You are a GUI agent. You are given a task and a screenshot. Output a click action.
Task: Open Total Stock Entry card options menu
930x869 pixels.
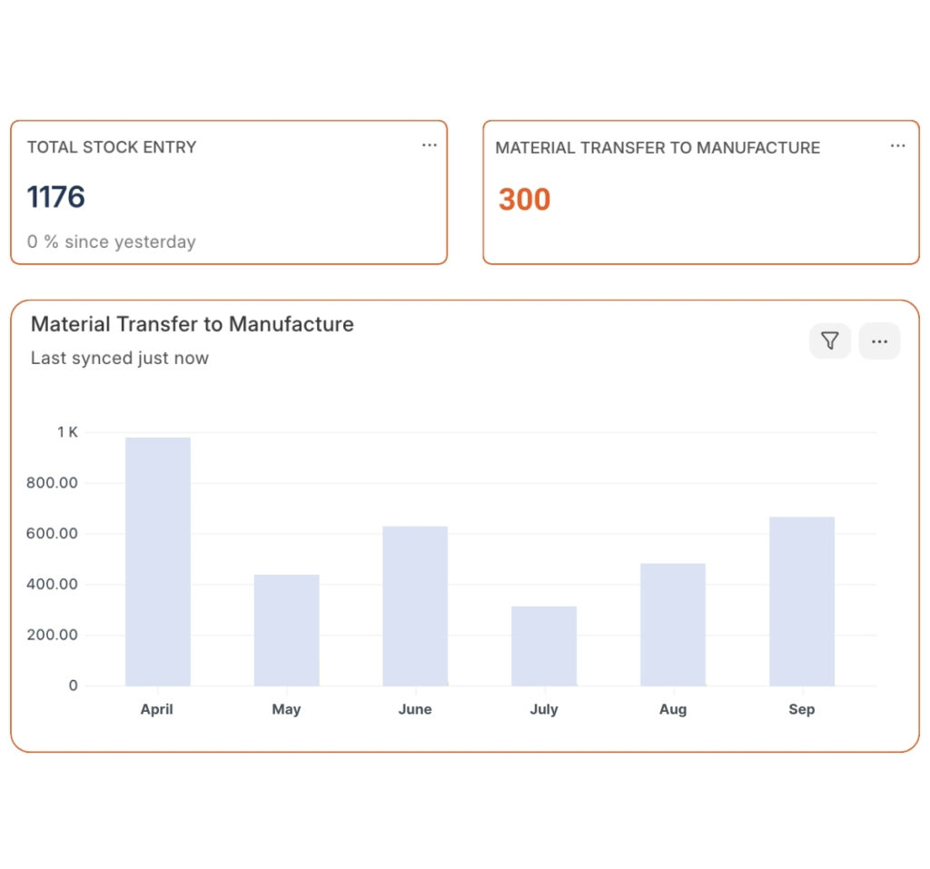click(430, 145)
